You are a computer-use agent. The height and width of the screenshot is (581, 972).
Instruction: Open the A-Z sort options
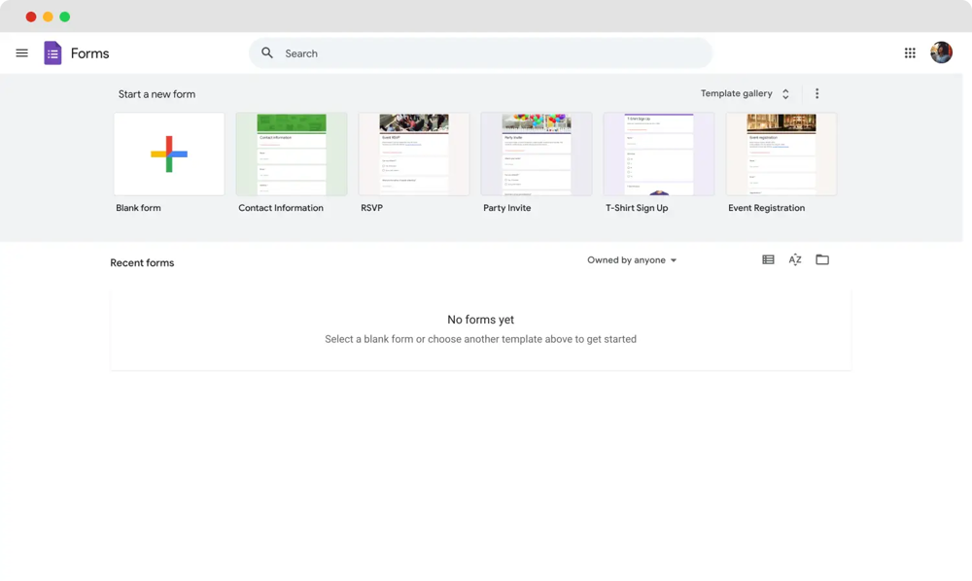coord(795,260)
